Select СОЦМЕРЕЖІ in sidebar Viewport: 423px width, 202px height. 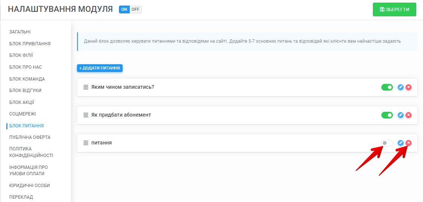[23, 114]
